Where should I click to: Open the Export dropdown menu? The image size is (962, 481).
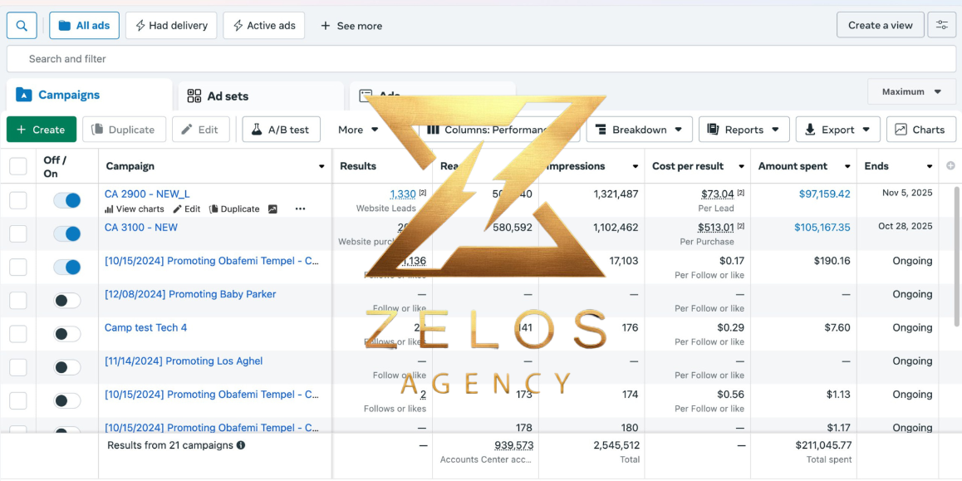pyautogui.click(x=838, y=130)
